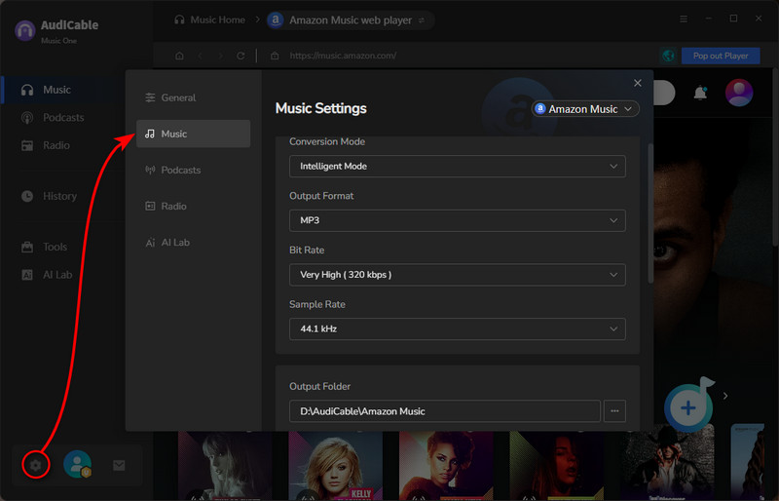Go back with the back arrow
779x501 pixels.
201,56
